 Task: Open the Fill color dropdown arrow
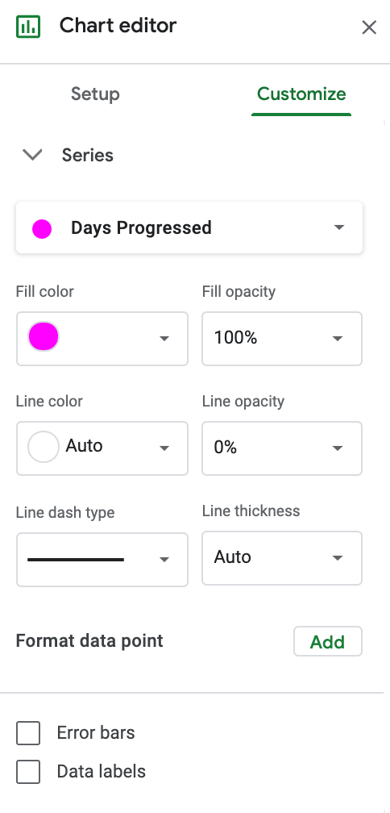[164, 339]
